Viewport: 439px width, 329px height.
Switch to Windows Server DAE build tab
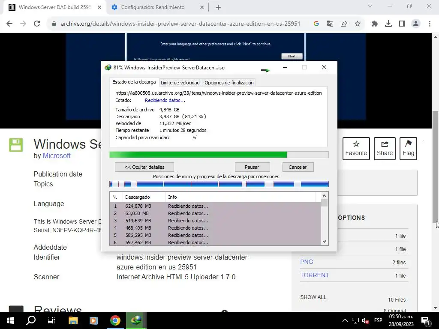coord(55,7)
